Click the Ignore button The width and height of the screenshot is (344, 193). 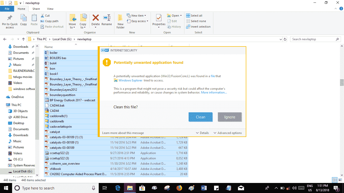coord(230,117)
